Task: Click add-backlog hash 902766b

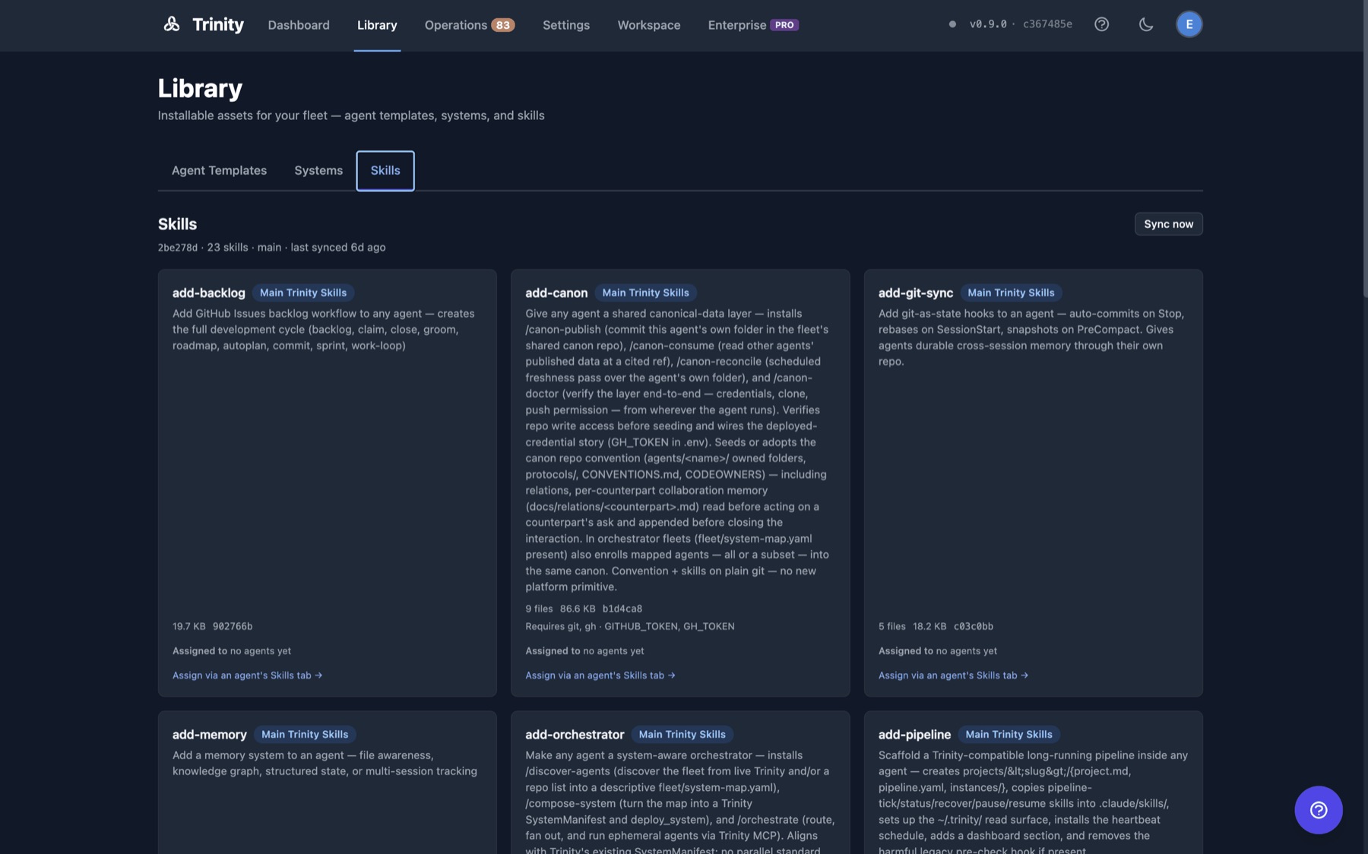Action: point(233,627)
